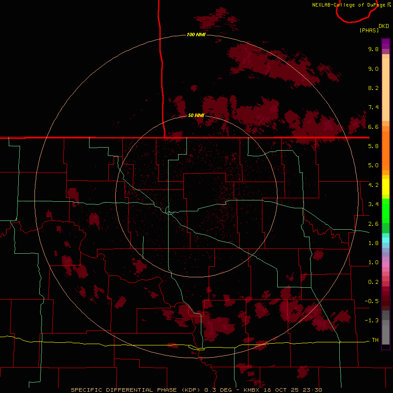Screen dimensions: 393x393
Task: Click the -1.3 scale value
Action: [x=372, y=321]
